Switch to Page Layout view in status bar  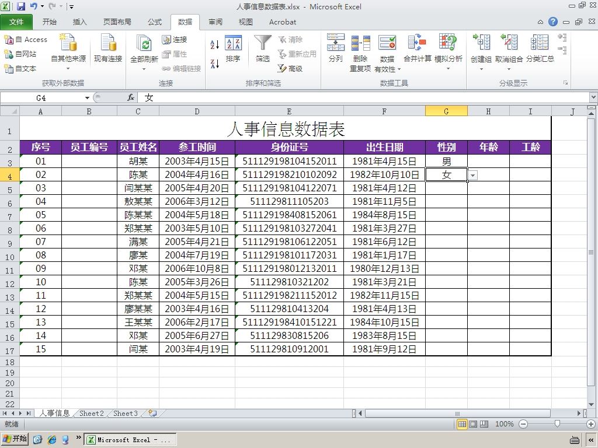pos(473,424)
